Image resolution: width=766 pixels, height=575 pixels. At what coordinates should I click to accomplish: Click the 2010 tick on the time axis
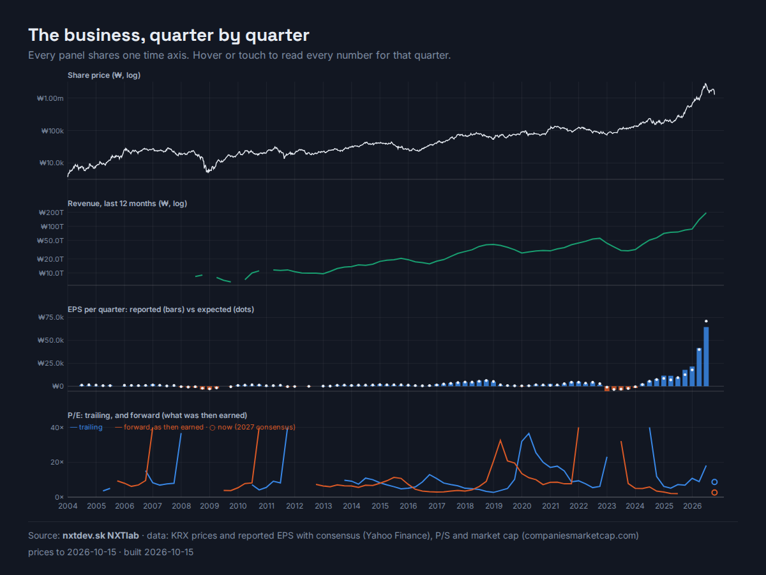click(x=238, y=506)
